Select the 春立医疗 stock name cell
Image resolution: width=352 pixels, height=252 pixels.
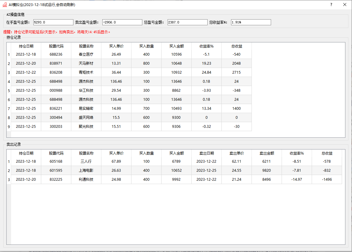coord(86,54)
